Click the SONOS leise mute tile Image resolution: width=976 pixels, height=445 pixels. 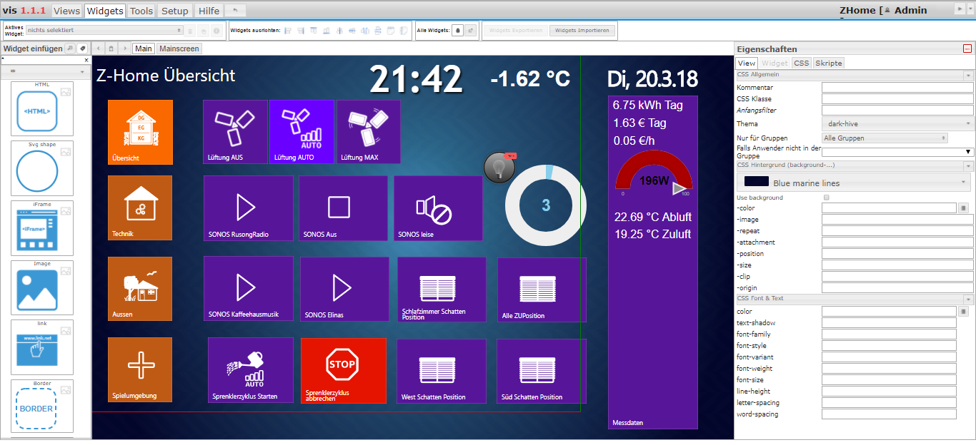click(x=438, y=208)
